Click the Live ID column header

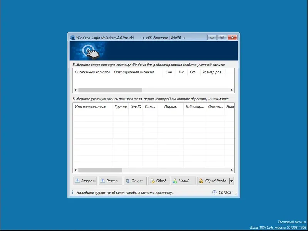point(136,107)
